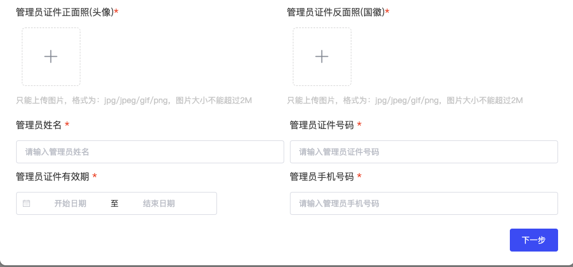Focus the 管理员姓名 input field
Image resolution: width=573 pixels, height=267 pixels.
(150, 152)
